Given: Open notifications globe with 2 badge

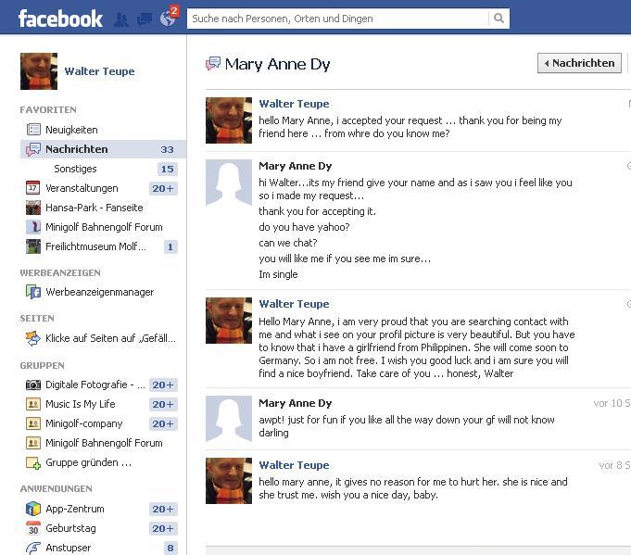Looking at the screenshot, I should pos(169,18).
